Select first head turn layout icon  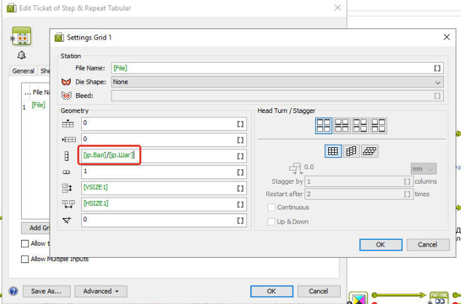tap(324, 126)
